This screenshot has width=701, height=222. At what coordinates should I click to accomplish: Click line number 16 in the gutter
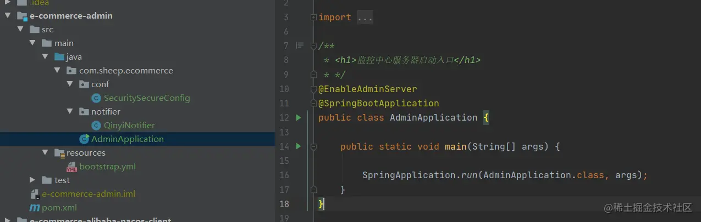click(284, 175)
